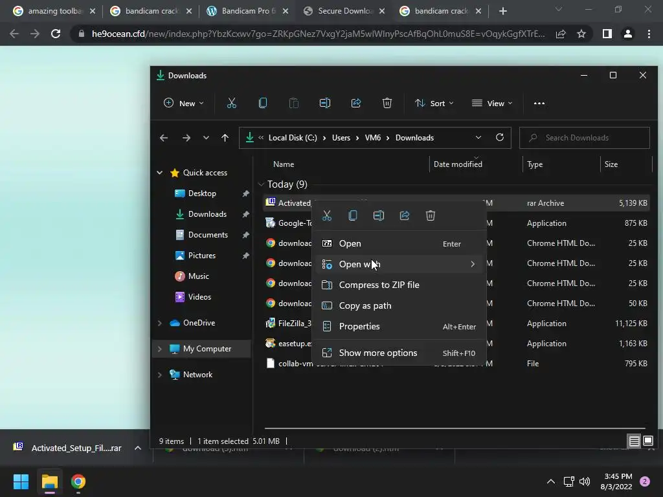Open Windows Start menu

pyautogui.click(x=21, y=481)
